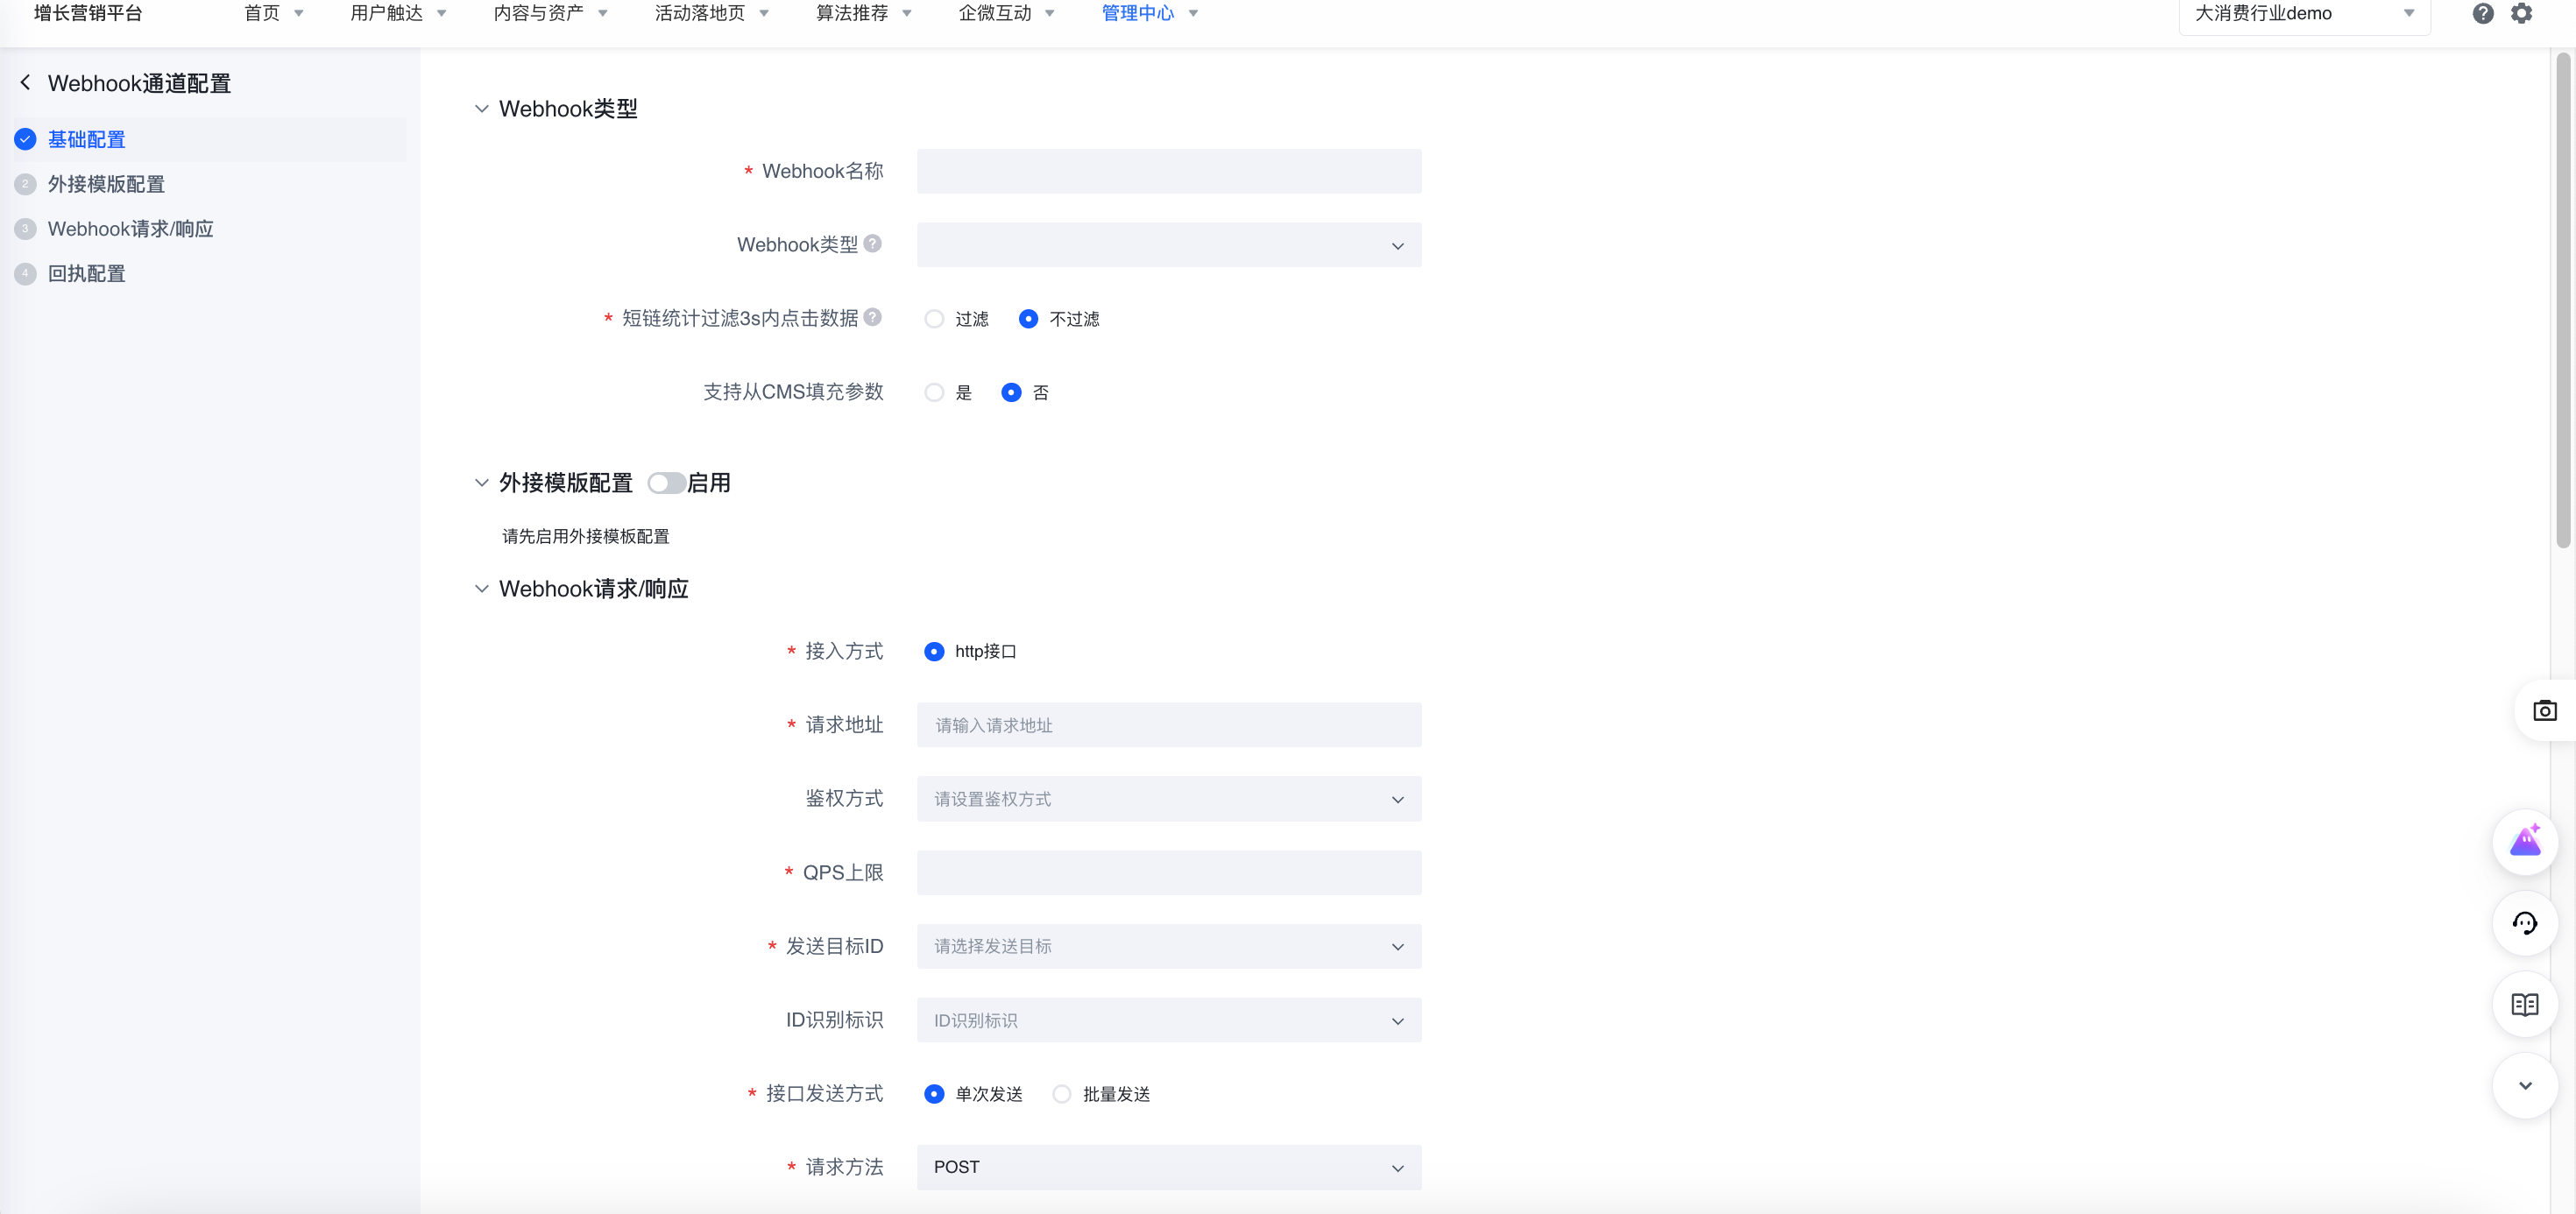This screenshot has width=2576, height=1214.
Task: Enable the 外接模版配置 toggle switch
Action: pos(666,483)
